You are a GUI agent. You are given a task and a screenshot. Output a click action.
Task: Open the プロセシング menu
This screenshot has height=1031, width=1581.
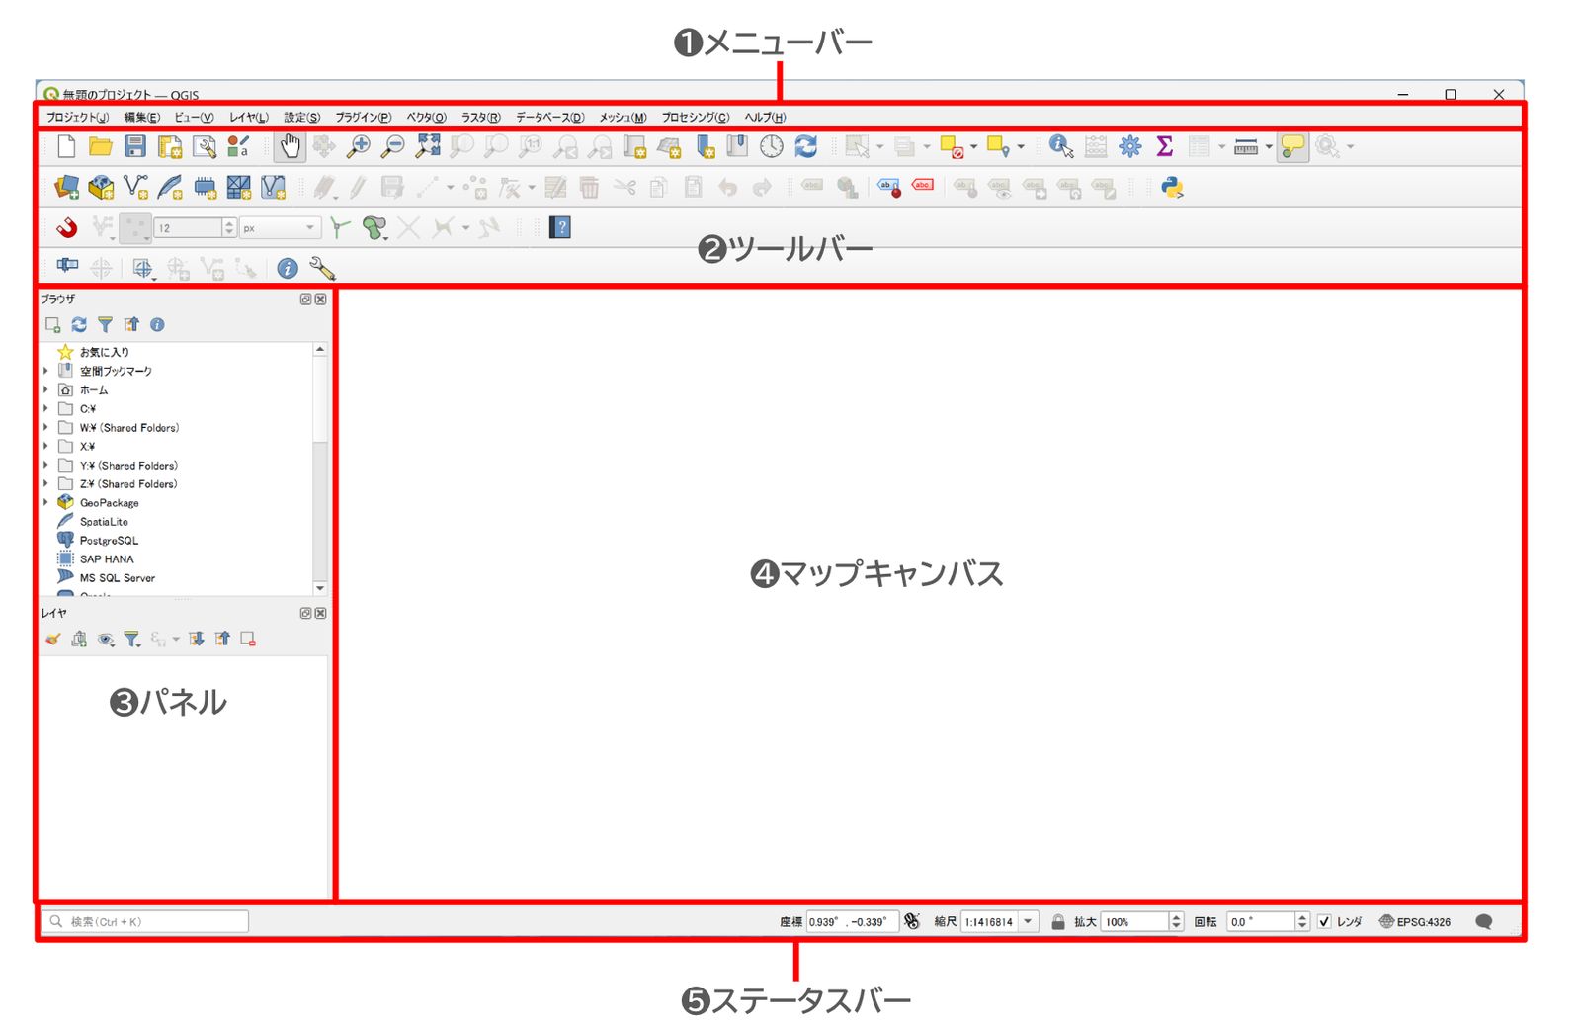pyautogui.click(x=696, y=117)
